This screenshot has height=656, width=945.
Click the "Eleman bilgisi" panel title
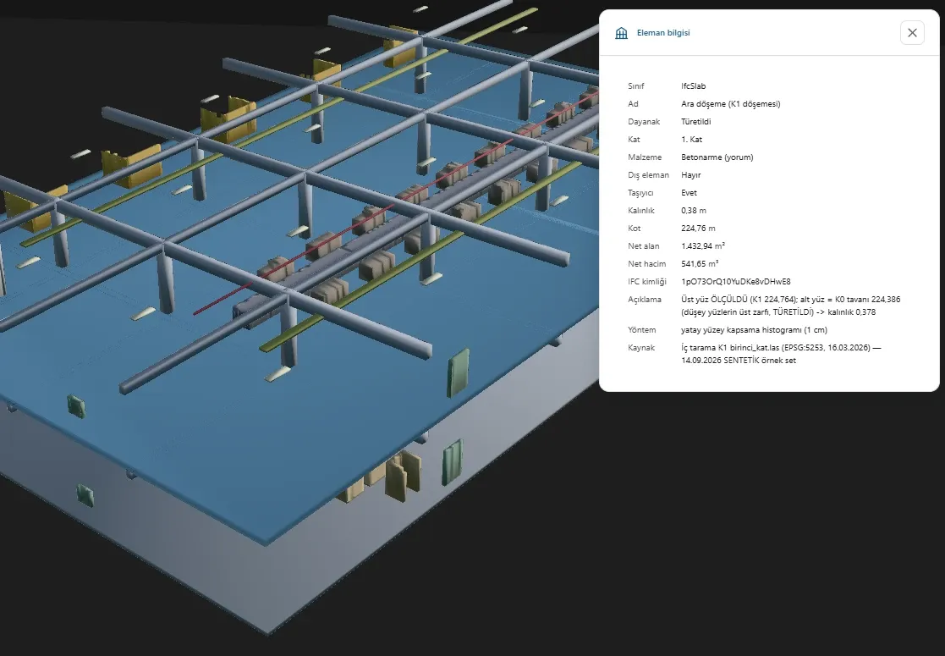pos(663,32)
